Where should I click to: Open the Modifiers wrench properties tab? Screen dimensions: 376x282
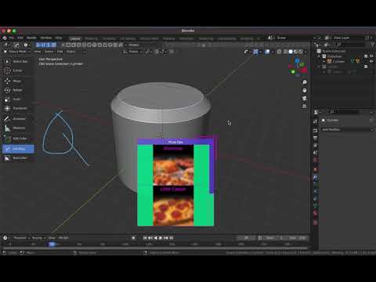[316, 177]
